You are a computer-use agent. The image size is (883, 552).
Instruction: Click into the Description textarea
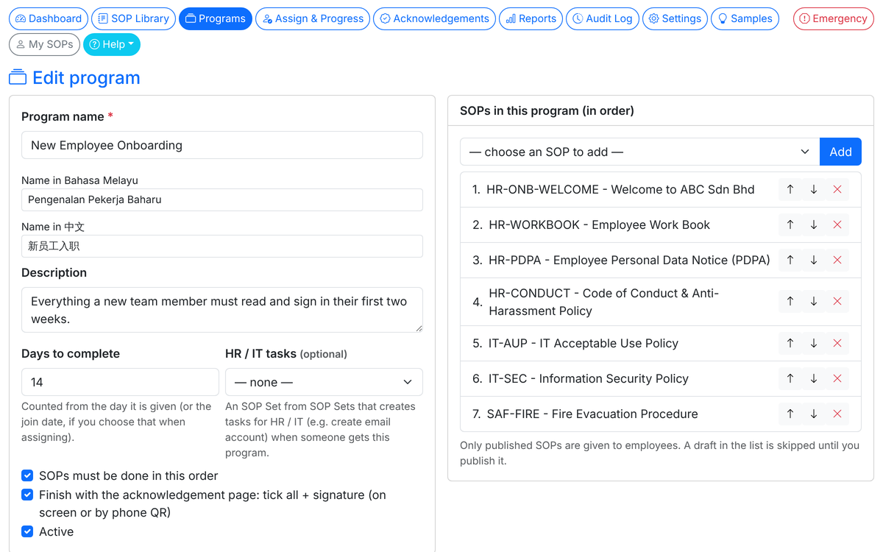(x=222, y=310)
